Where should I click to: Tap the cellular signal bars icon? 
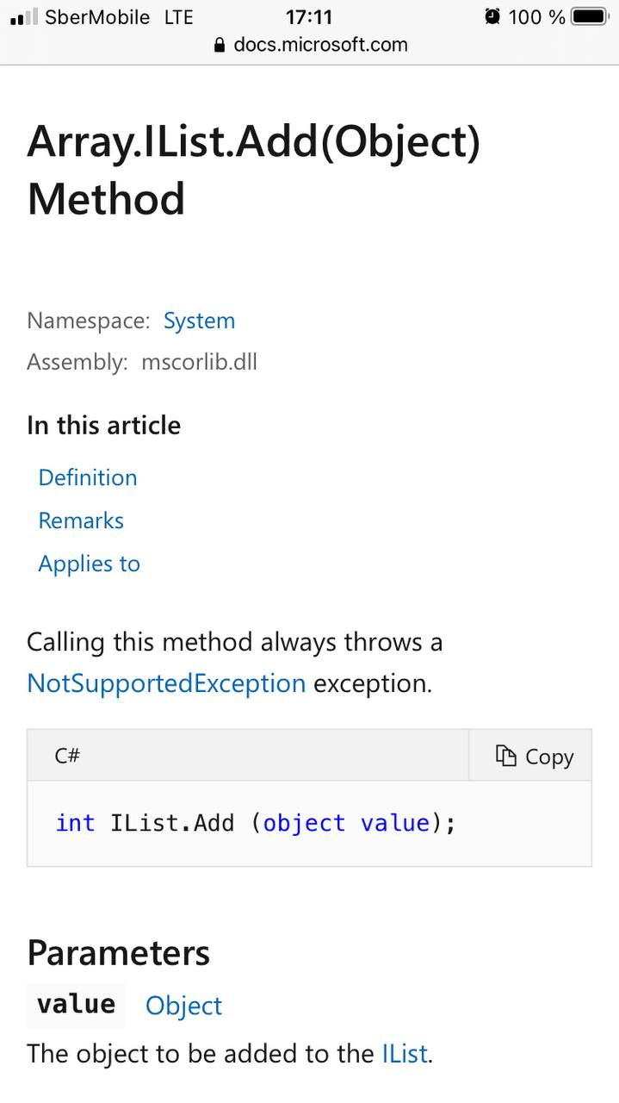coord(23,16)
